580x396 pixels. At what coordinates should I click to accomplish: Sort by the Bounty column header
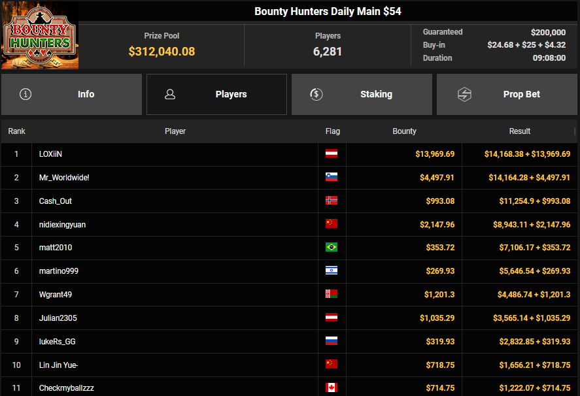pos(404,131)
